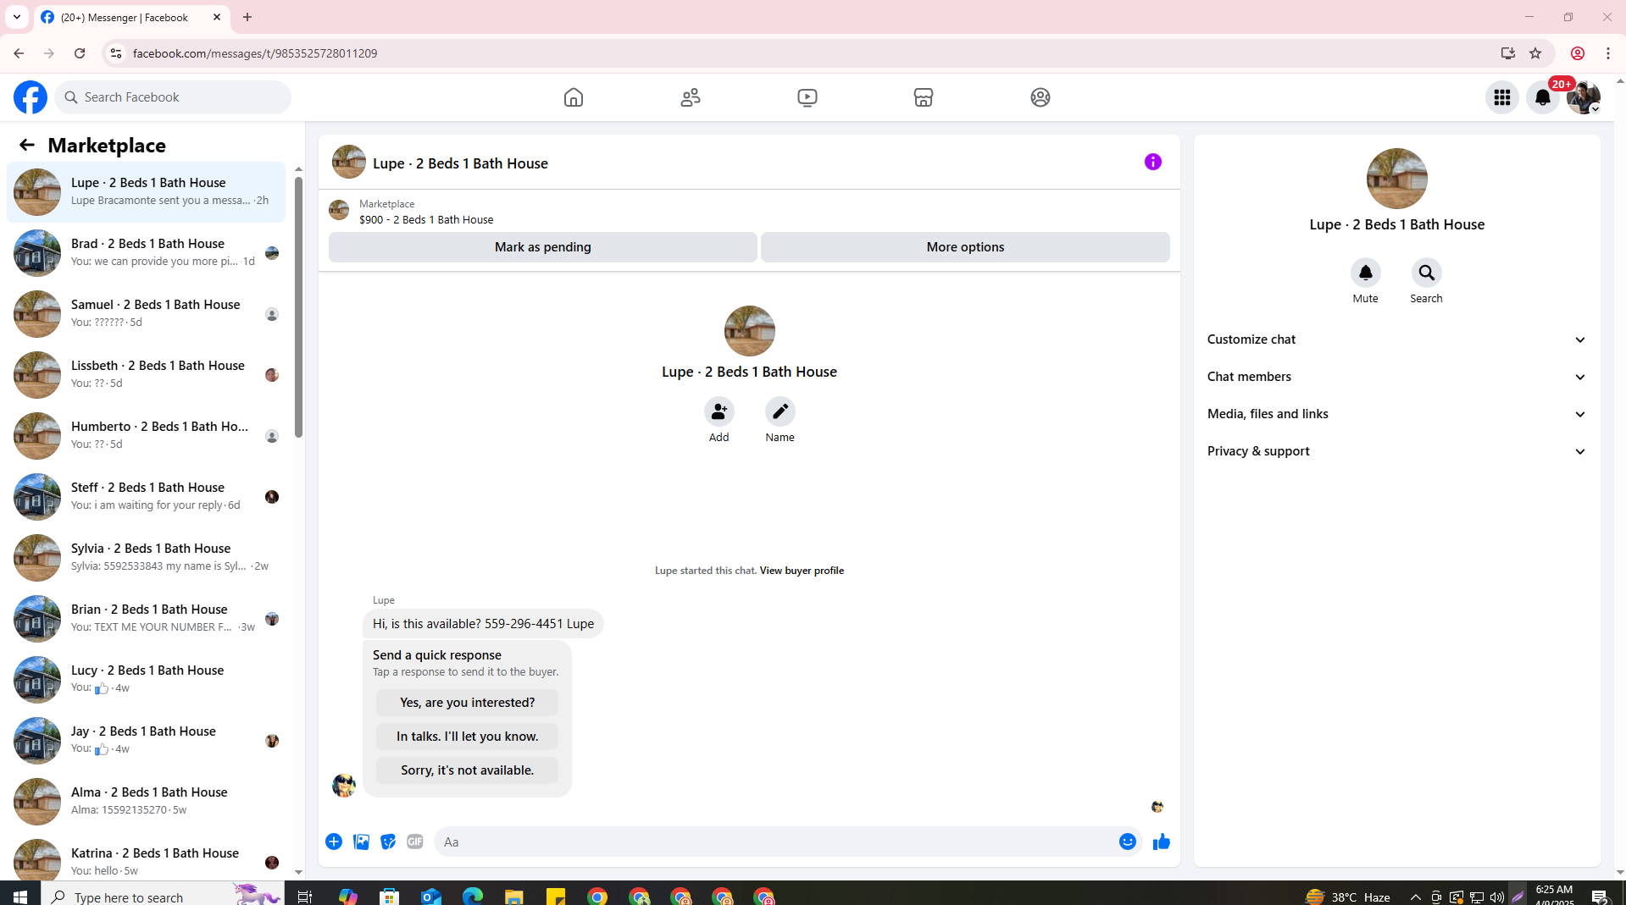
Task: Open more actions plus icon in composer
Action: (334, 842)
